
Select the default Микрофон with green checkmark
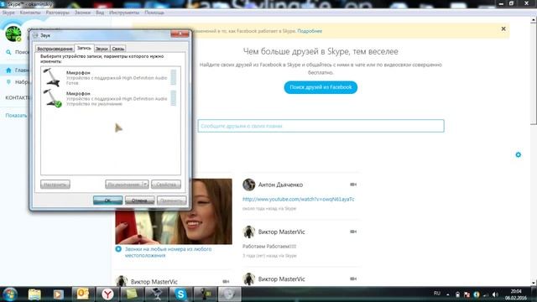[110, 98]
